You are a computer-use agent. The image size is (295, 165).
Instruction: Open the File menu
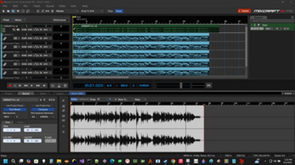5,6
